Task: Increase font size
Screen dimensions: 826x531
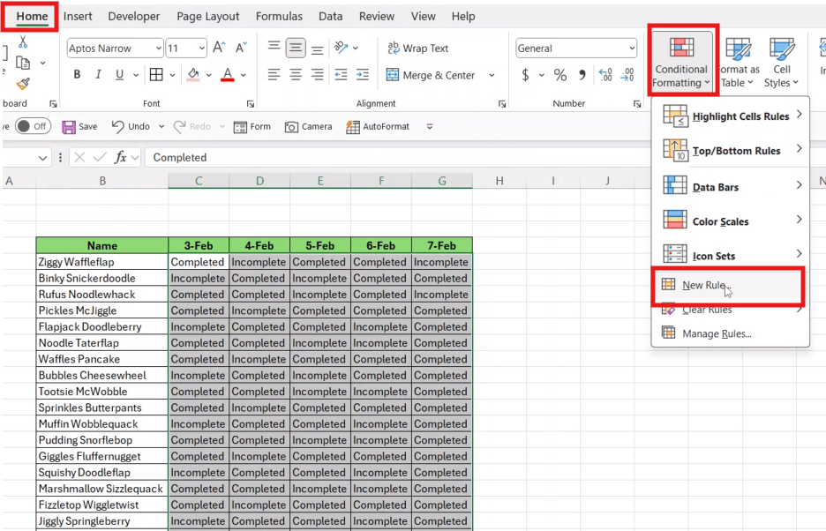Action: pyautogui.click(x=219, y=48)
